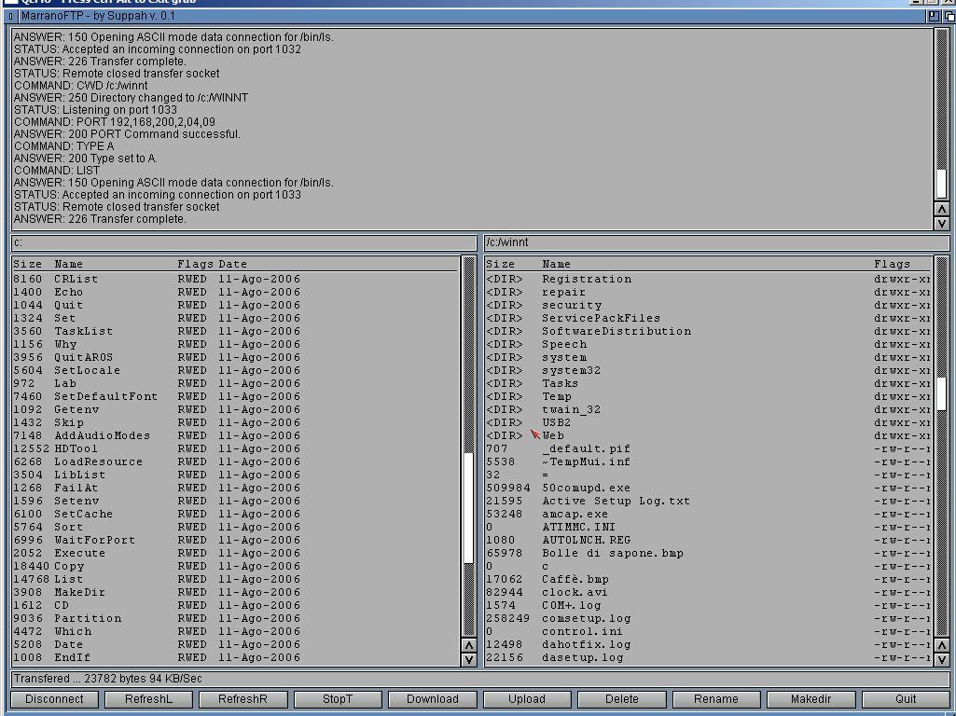Viewport: 956px width, 716px height.
Task: Select remote file _default.pif
Action: pos(708,449)
